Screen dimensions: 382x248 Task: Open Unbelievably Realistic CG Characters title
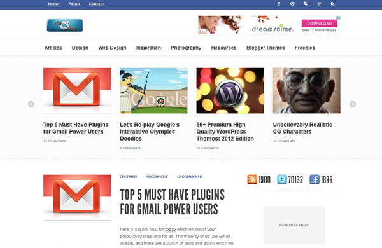302,128
